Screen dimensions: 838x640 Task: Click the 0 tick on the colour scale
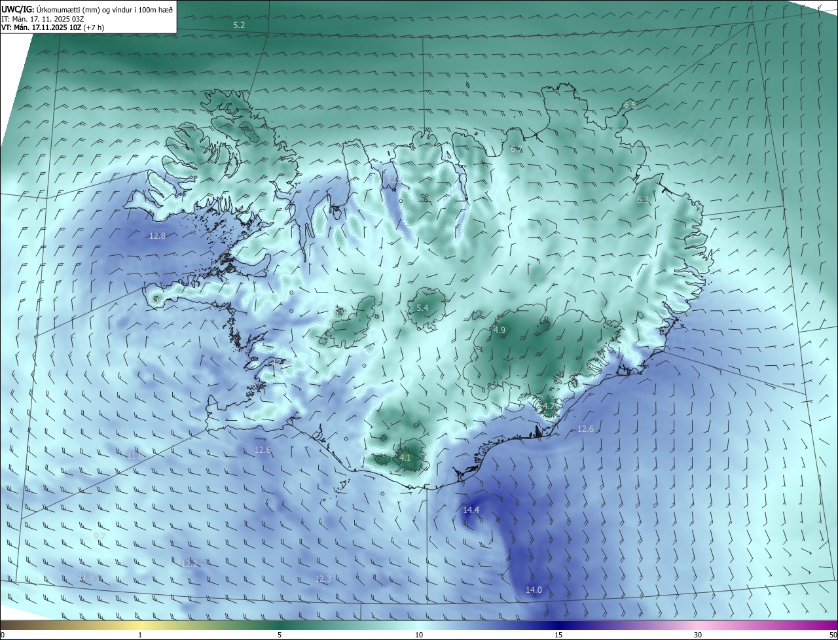pyautogui.click(x=3, y=635)
